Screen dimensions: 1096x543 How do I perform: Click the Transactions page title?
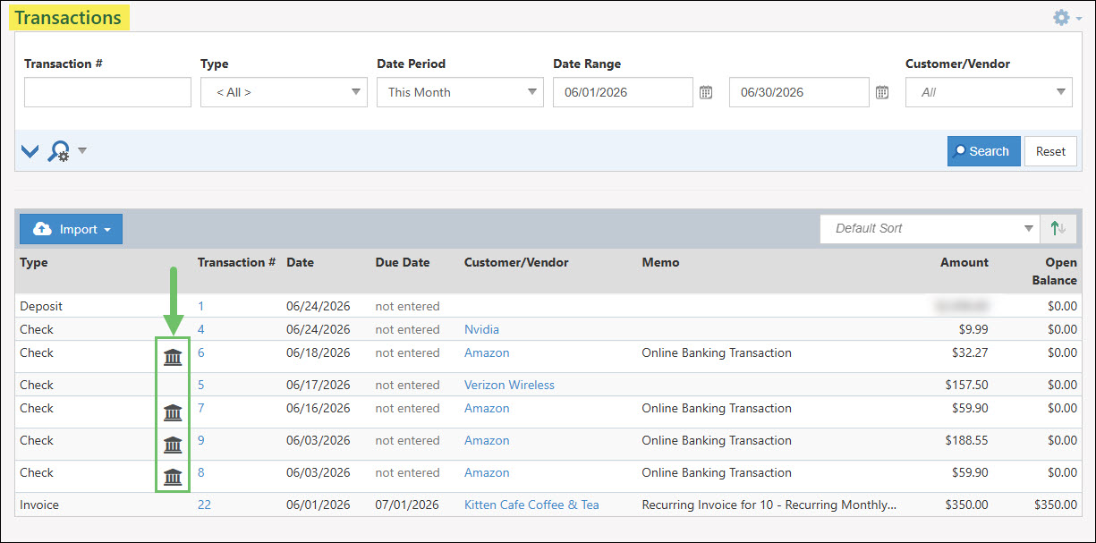coord(68,18)
